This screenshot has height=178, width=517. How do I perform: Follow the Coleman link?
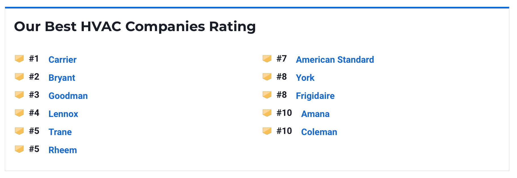pyautogui.click(x=319, y=132)
